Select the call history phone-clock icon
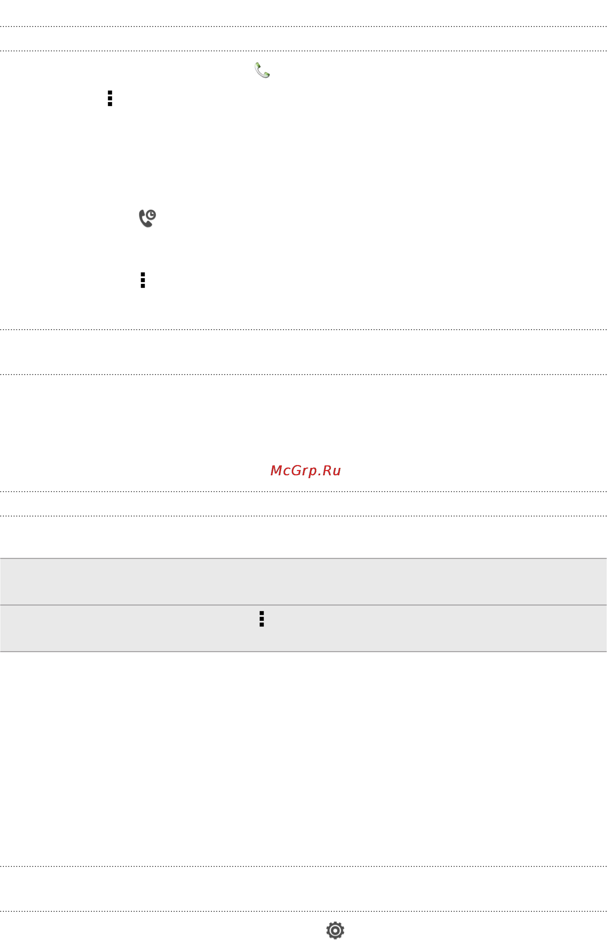This screenshot has height=940, width=607. click(x=147, y=218)
